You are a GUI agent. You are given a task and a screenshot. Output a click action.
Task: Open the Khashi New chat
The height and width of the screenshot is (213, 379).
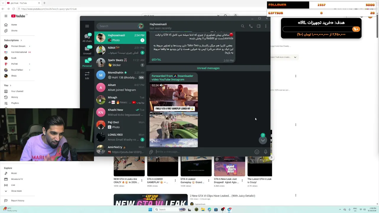point(120,112)
